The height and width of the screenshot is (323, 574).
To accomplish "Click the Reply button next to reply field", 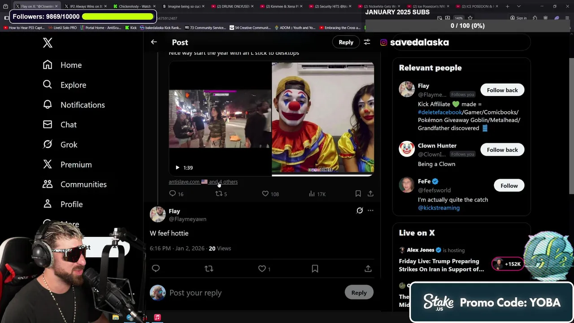I will pyautogui.click(x=359, y=292).
